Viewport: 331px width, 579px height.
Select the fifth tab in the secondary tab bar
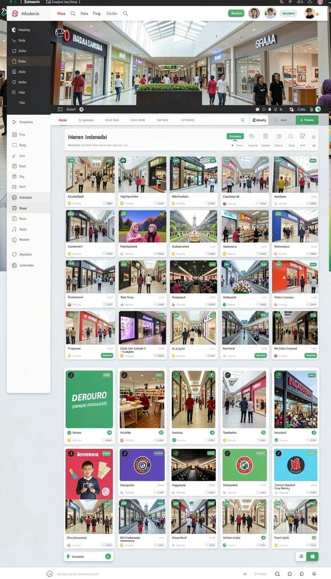(x=162, y=120)
